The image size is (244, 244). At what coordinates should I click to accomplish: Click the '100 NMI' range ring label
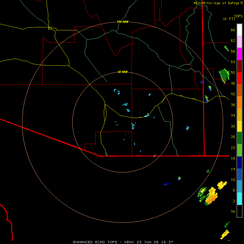pos(123,22)
